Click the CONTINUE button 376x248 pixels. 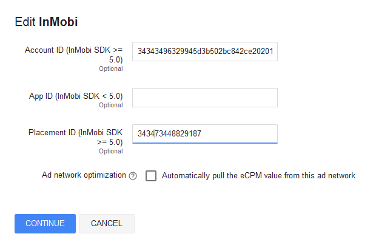pos(45,223)
